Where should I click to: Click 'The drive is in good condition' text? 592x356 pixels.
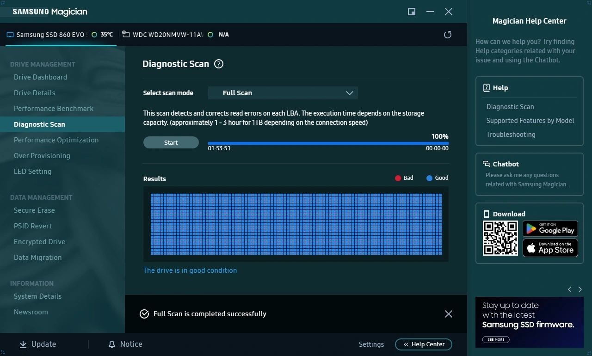(190, 270)
